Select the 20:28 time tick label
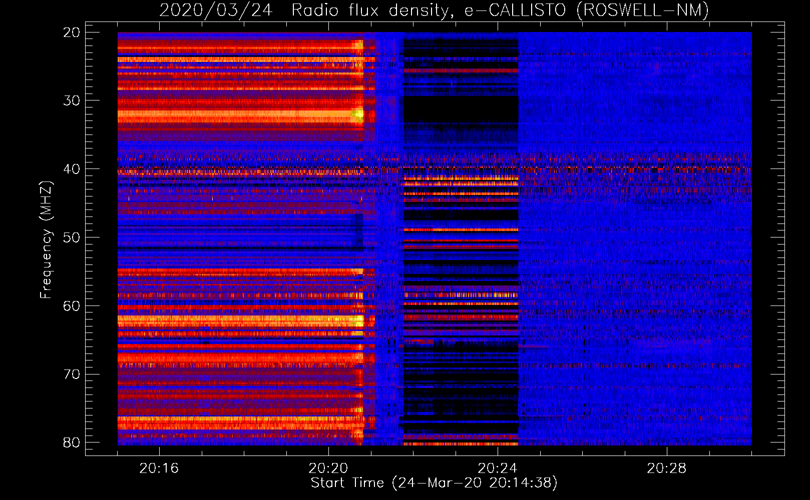This screenshot has height=500, width=810. tap(666, 468)
